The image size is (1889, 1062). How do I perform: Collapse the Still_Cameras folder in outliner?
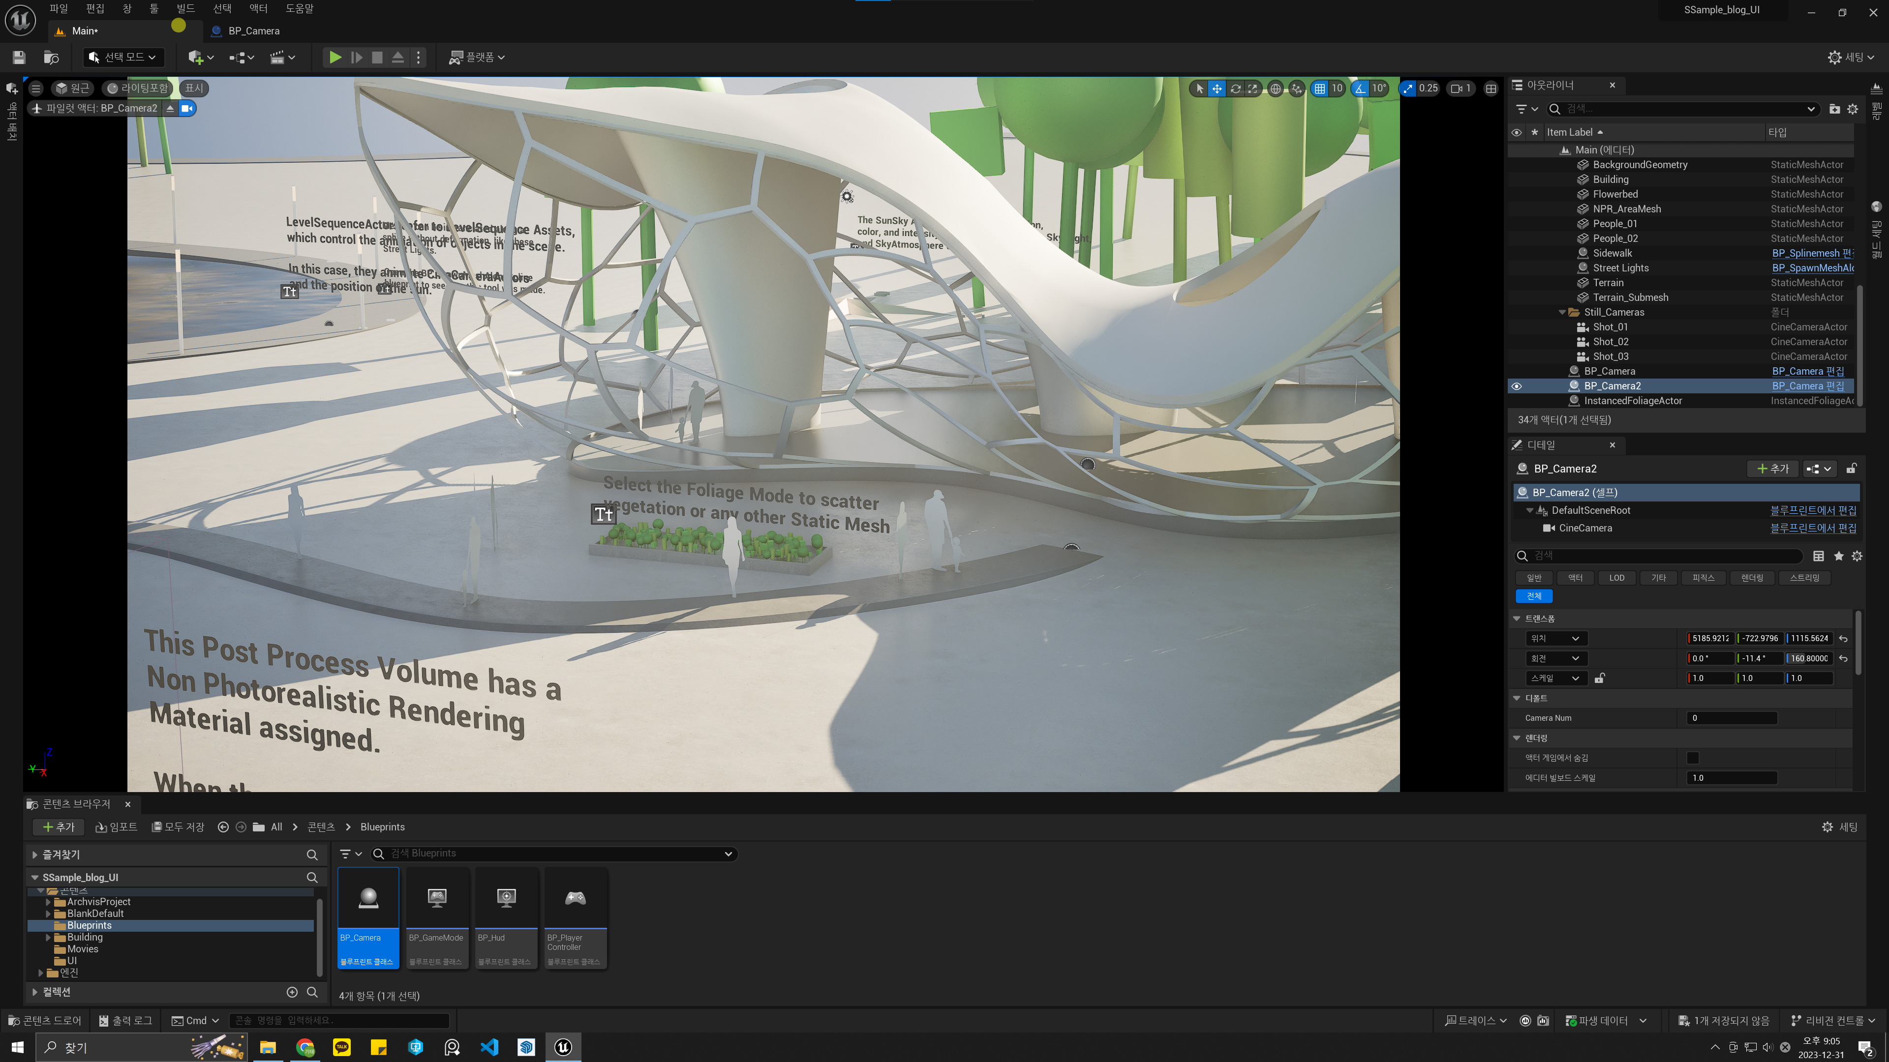[1562, 312]
